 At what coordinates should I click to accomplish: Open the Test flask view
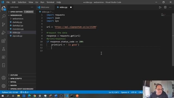tap(4, 49)
